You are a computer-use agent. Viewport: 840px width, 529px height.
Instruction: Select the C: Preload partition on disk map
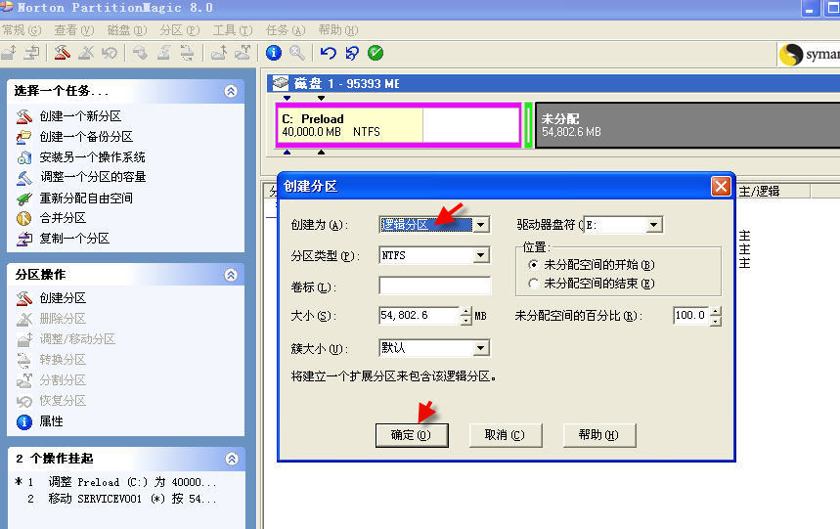(398, 125)
